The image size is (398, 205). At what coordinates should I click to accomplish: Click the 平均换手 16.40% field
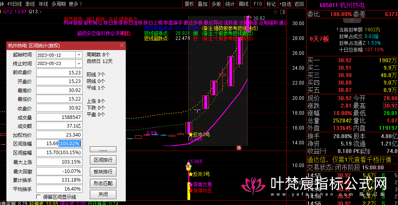tap(59, 189)
